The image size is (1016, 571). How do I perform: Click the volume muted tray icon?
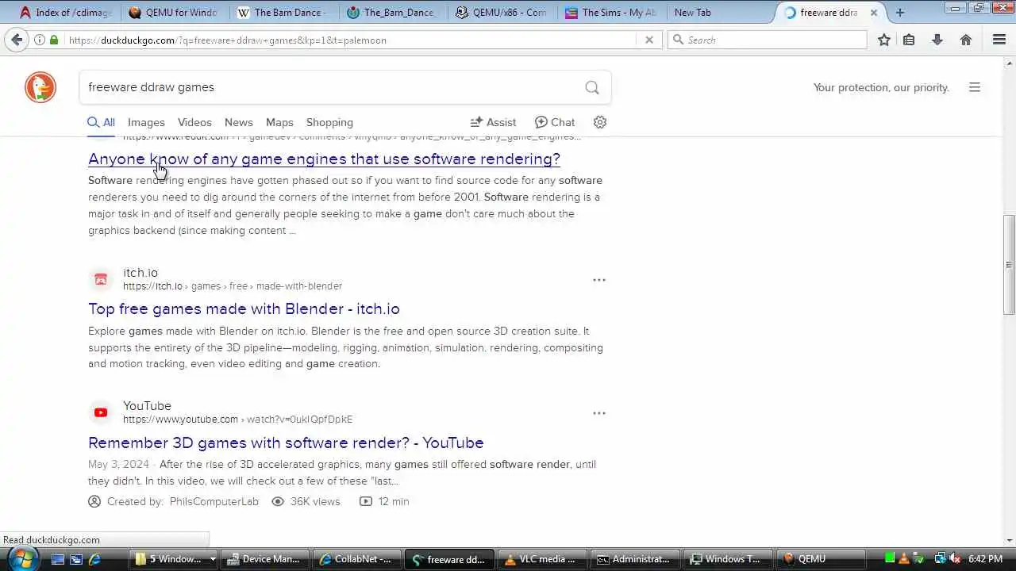coord(955,559)
